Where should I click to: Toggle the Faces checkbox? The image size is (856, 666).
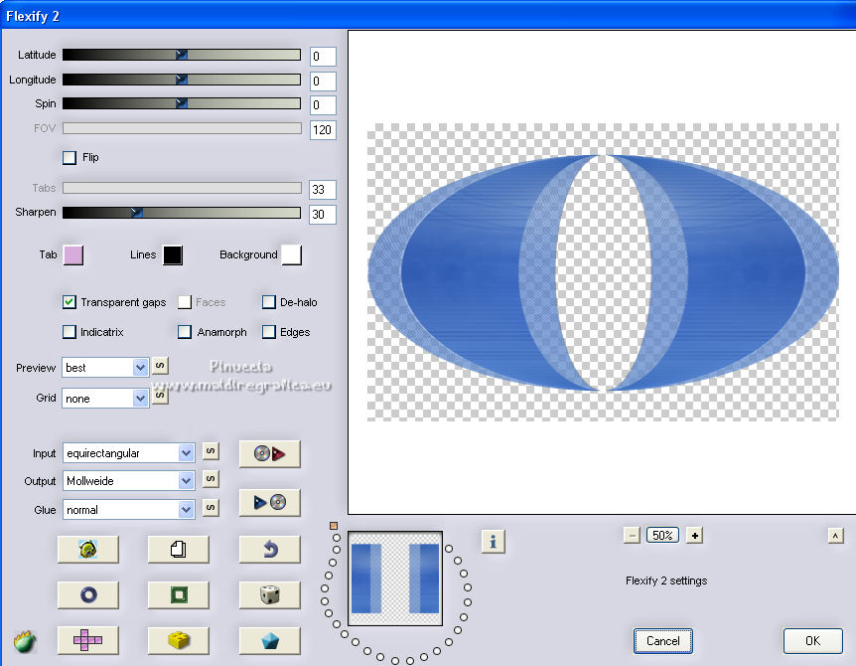tap(185, 302)
